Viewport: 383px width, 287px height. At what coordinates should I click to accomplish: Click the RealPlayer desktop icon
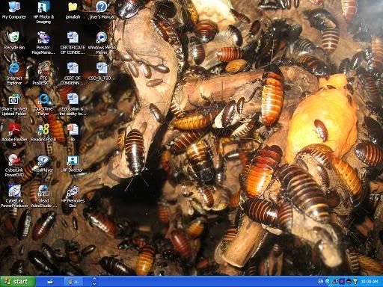[x=43, y=164]
